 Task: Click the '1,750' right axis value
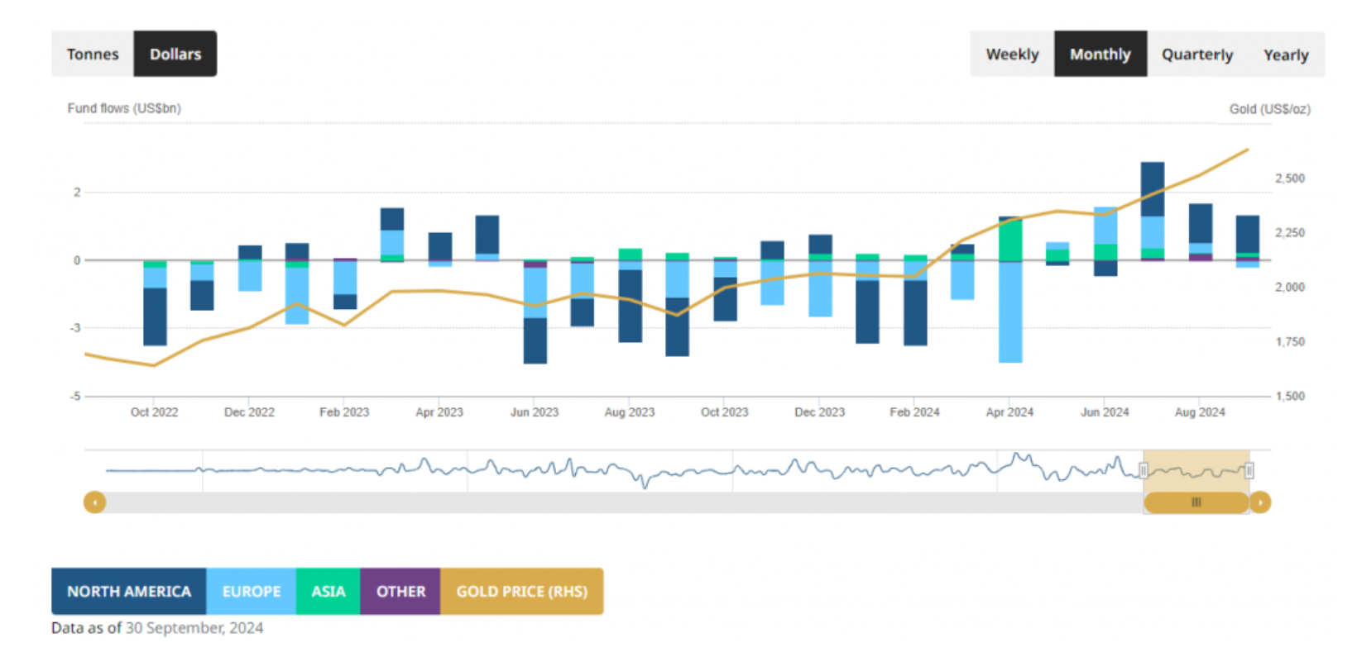tap(1290, 342)
